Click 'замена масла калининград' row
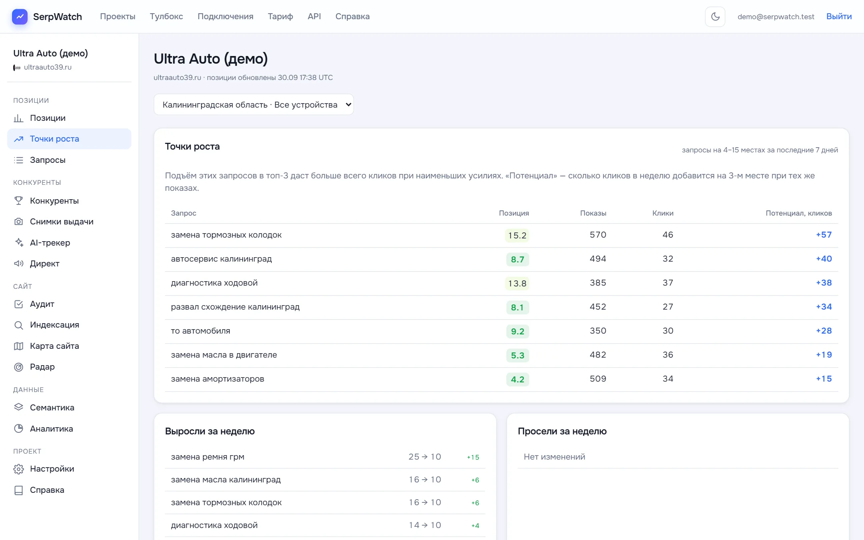This screenshot has width=864, height=540. point(325,480)
